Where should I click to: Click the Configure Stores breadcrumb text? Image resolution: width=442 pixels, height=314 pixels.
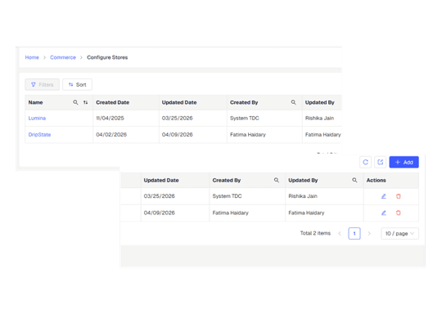[107, 57]
